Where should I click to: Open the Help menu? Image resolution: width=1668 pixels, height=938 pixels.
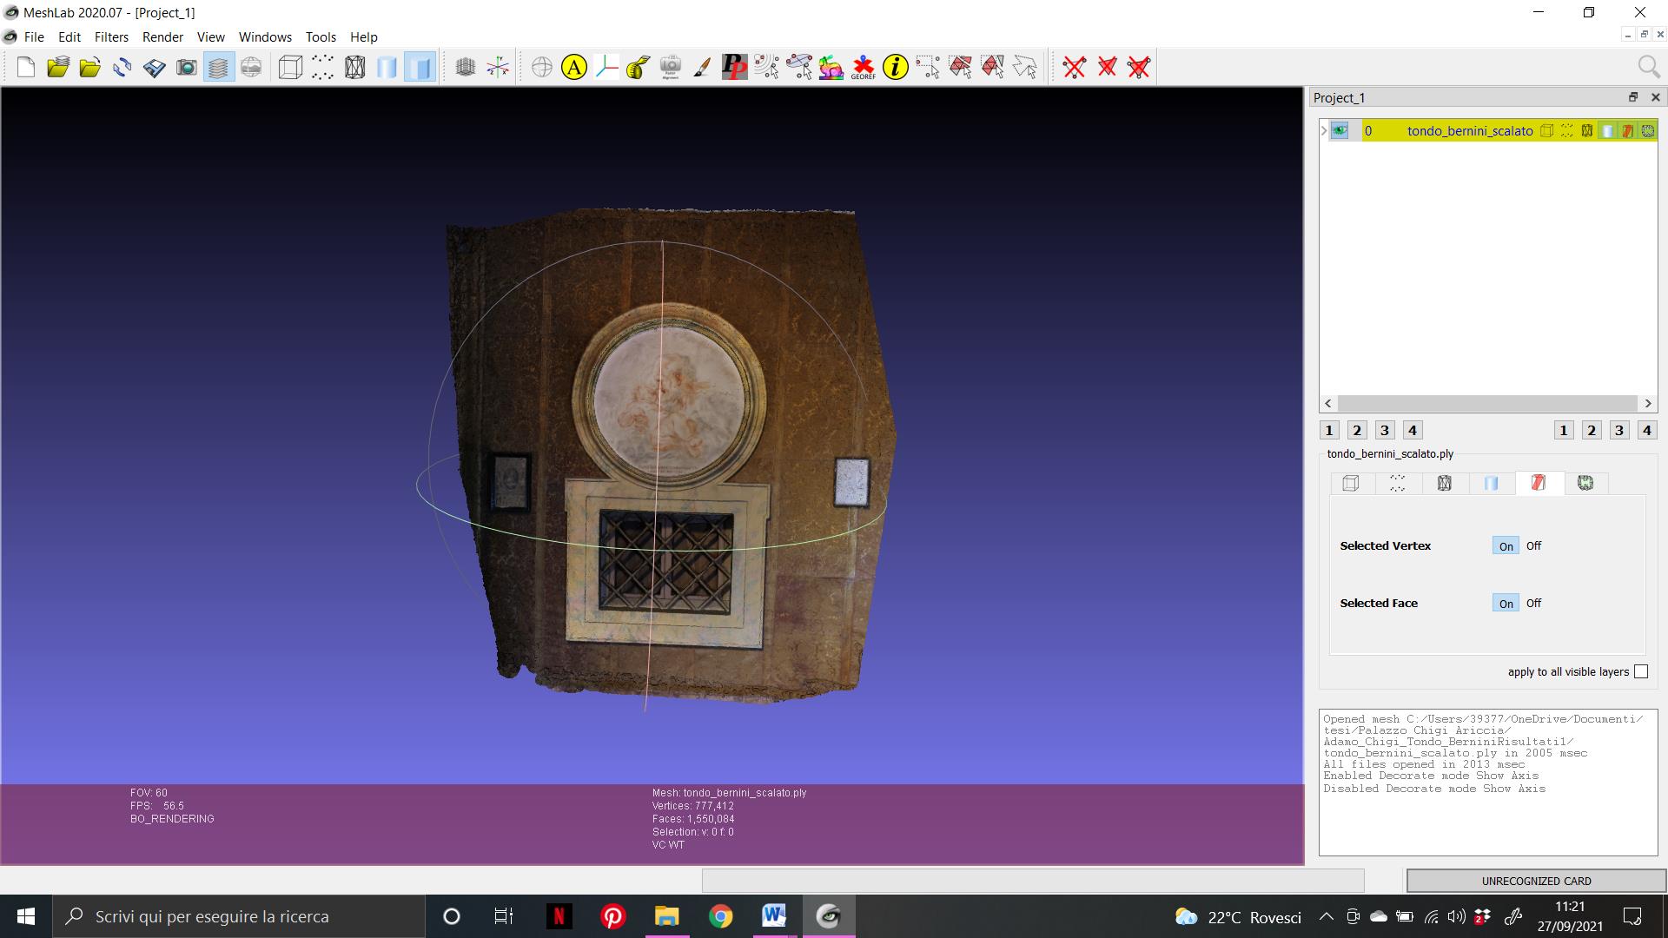coord(363,36)
